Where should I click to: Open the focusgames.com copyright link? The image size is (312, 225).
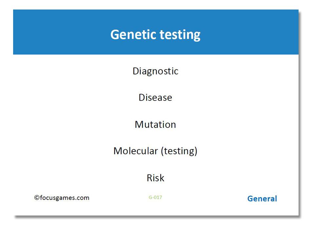coord(62,198)
